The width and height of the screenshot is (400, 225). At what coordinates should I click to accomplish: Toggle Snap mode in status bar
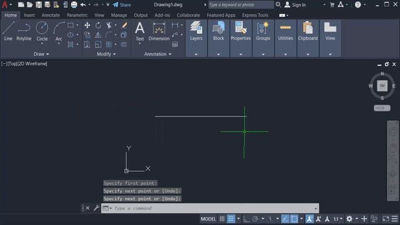coord(231,219)
